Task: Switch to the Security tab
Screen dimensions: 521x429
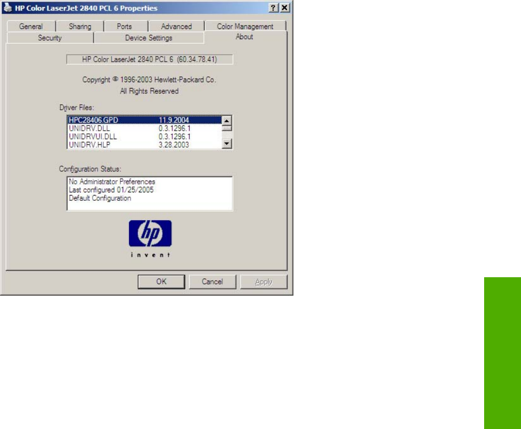Action: pos(50,38)
